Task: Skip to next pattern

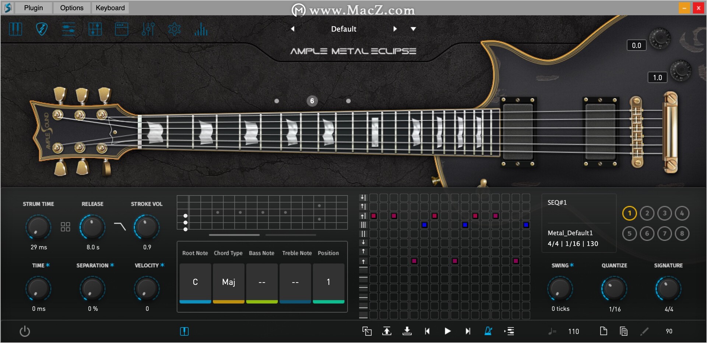Action: point(468,331)
